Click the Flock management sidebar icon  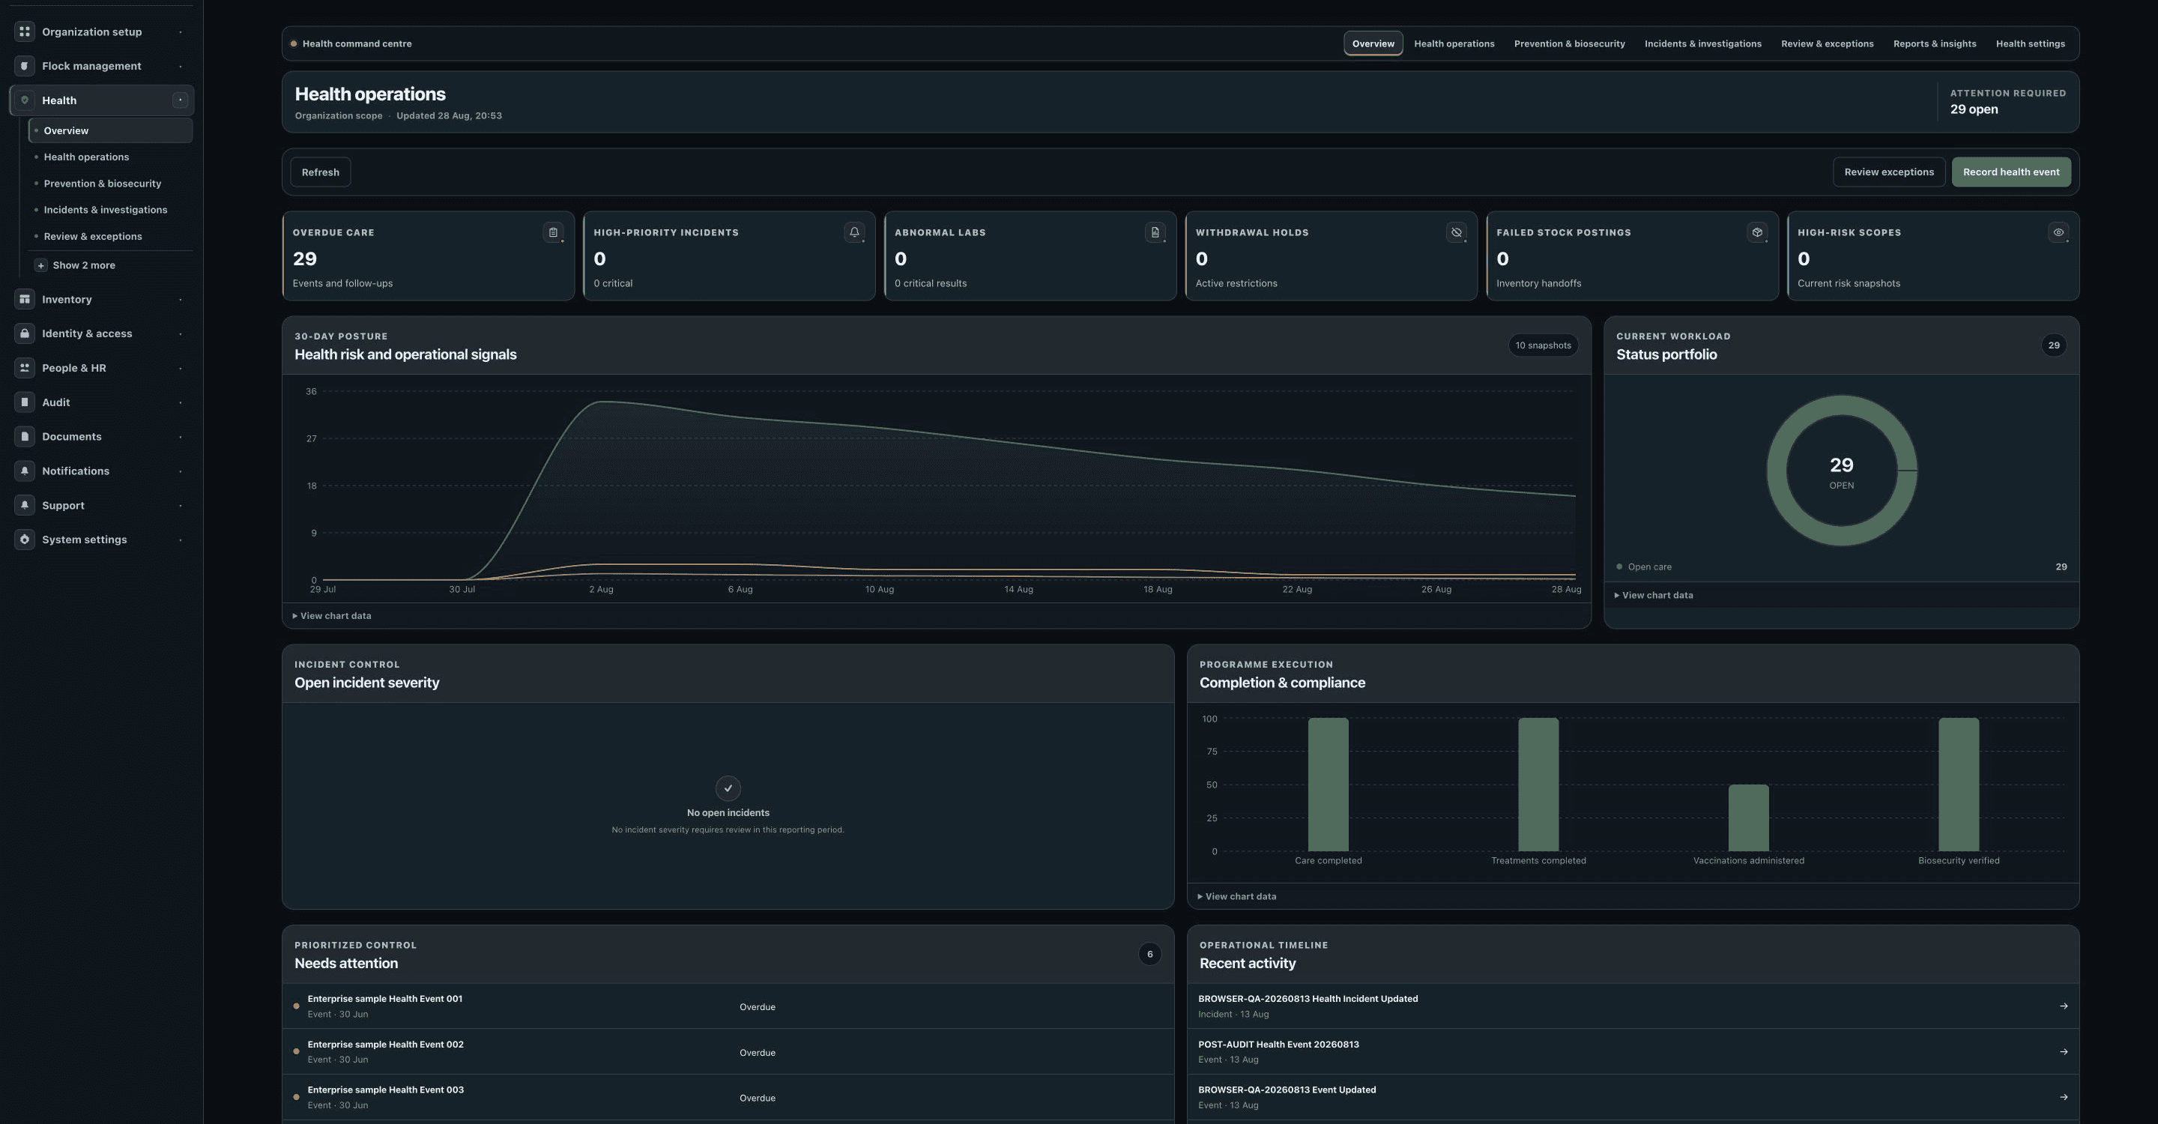pyautogui.click(x=24, y=66)
